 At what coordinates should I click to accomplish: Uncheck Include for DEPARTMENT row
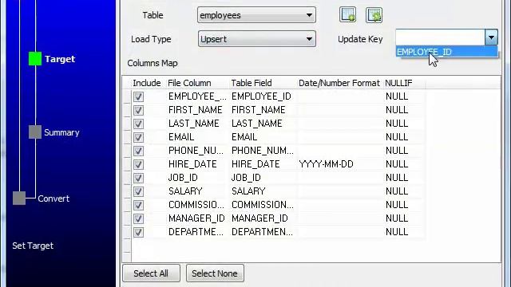[138, 232]
